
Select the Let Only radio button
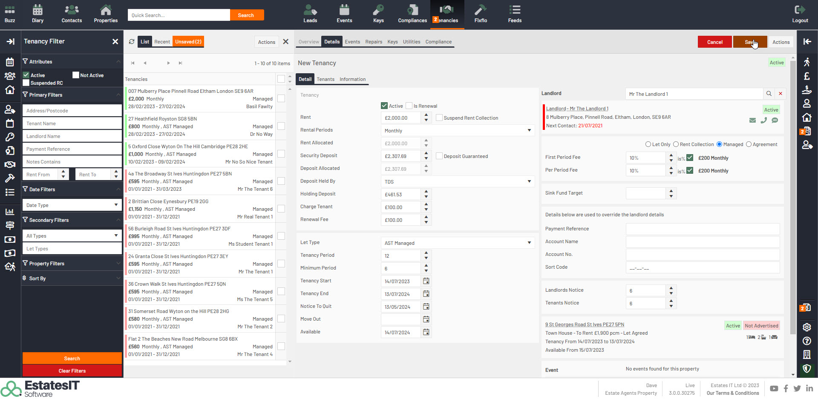pos(648,144)
